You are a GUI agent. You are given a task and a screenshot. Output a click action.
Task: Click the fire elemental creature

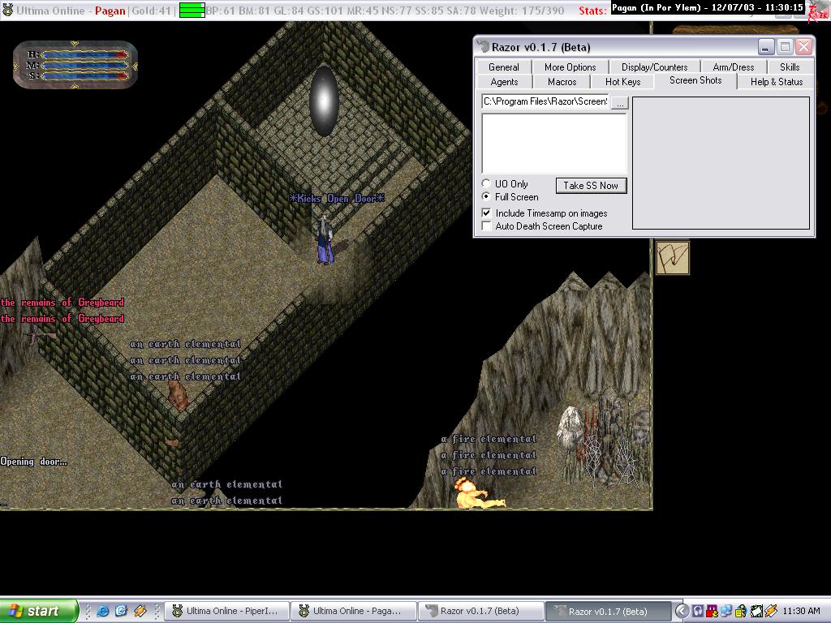click(476, 494)
